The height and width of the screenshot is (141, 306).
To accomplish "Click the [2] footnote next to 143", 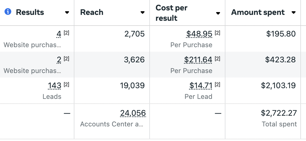I will point(66,85).
